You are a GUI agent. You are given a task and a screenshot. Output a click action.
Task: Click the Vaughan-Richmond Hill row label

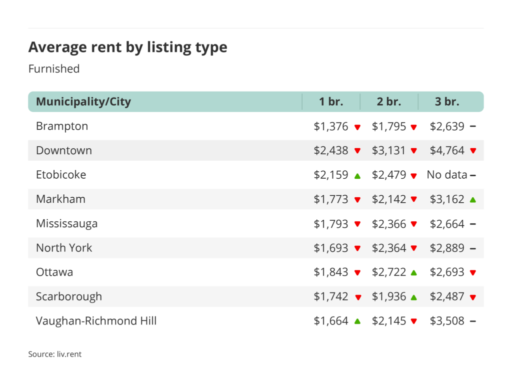click(x=96, y=321)
